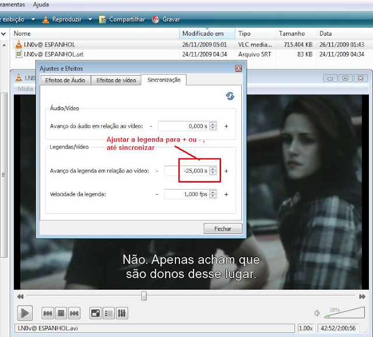
Task: Click VLC cone icon next to Reproduzir
Action: (45, 19)
